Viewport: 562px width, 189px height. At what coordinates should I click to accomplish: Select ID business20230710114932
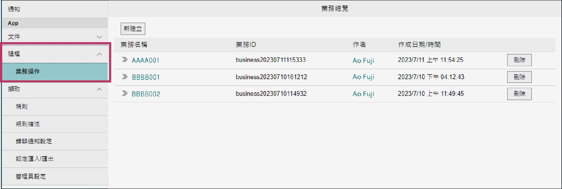[x=271, y=94]
